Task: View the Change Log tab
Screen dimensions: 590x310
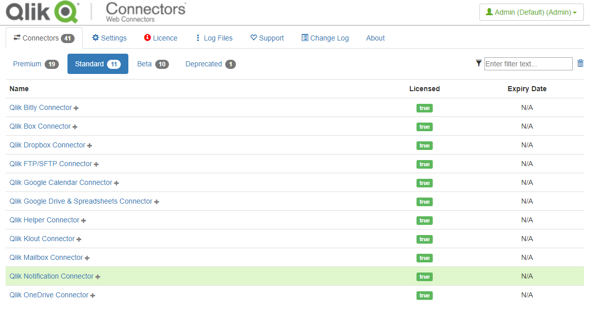Action: point(325,38)
